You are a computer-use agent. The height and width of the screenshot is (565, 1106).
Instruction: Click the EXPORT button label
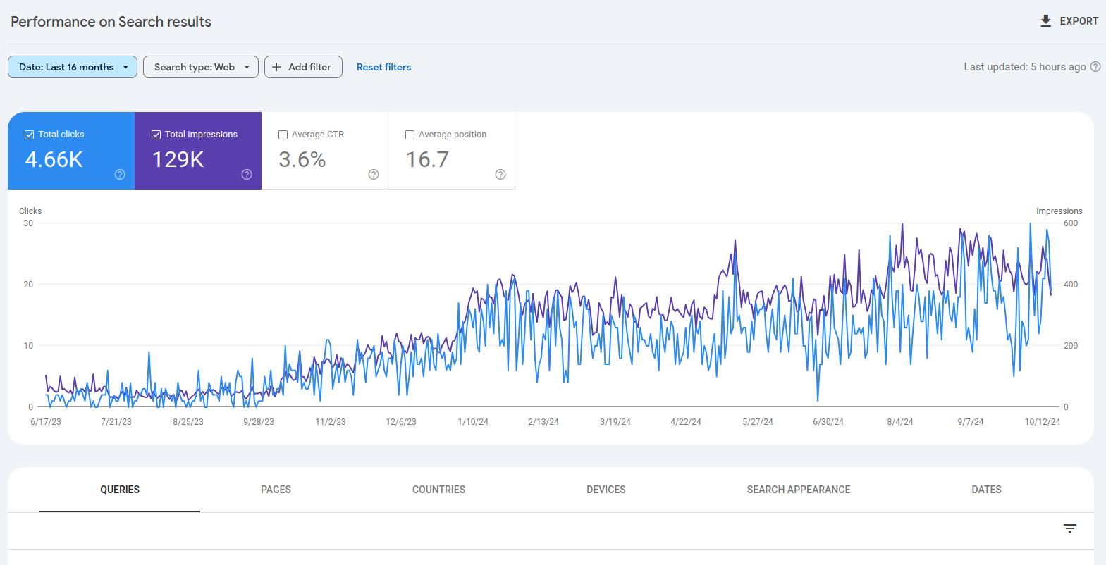pos(1079,21)
